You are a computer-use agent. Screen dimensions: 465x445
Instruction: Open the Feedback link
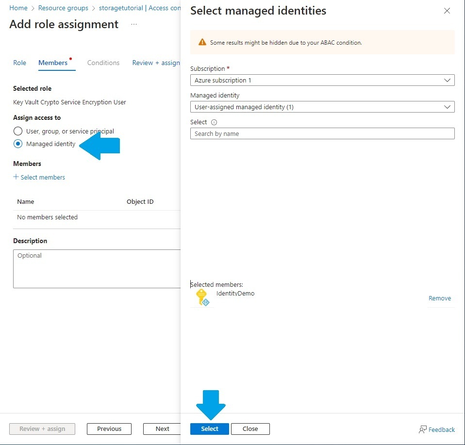tap(442, 429)
